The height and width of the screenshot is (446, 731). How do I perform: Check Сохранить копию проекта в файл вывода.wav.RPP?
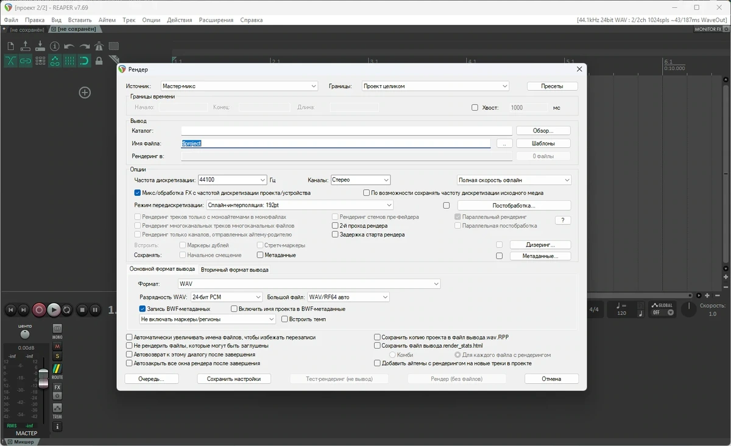(x=378, y=337)
